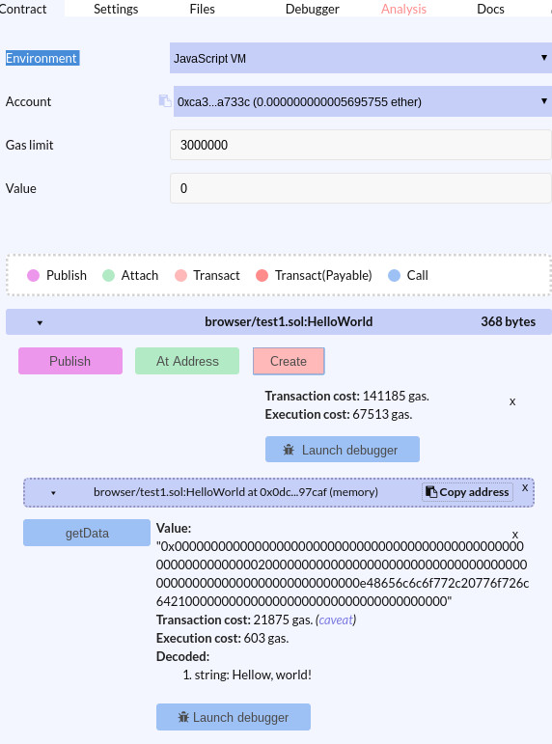Click the bug icon in the upper Launch debugger button

[x=289, y=450]
